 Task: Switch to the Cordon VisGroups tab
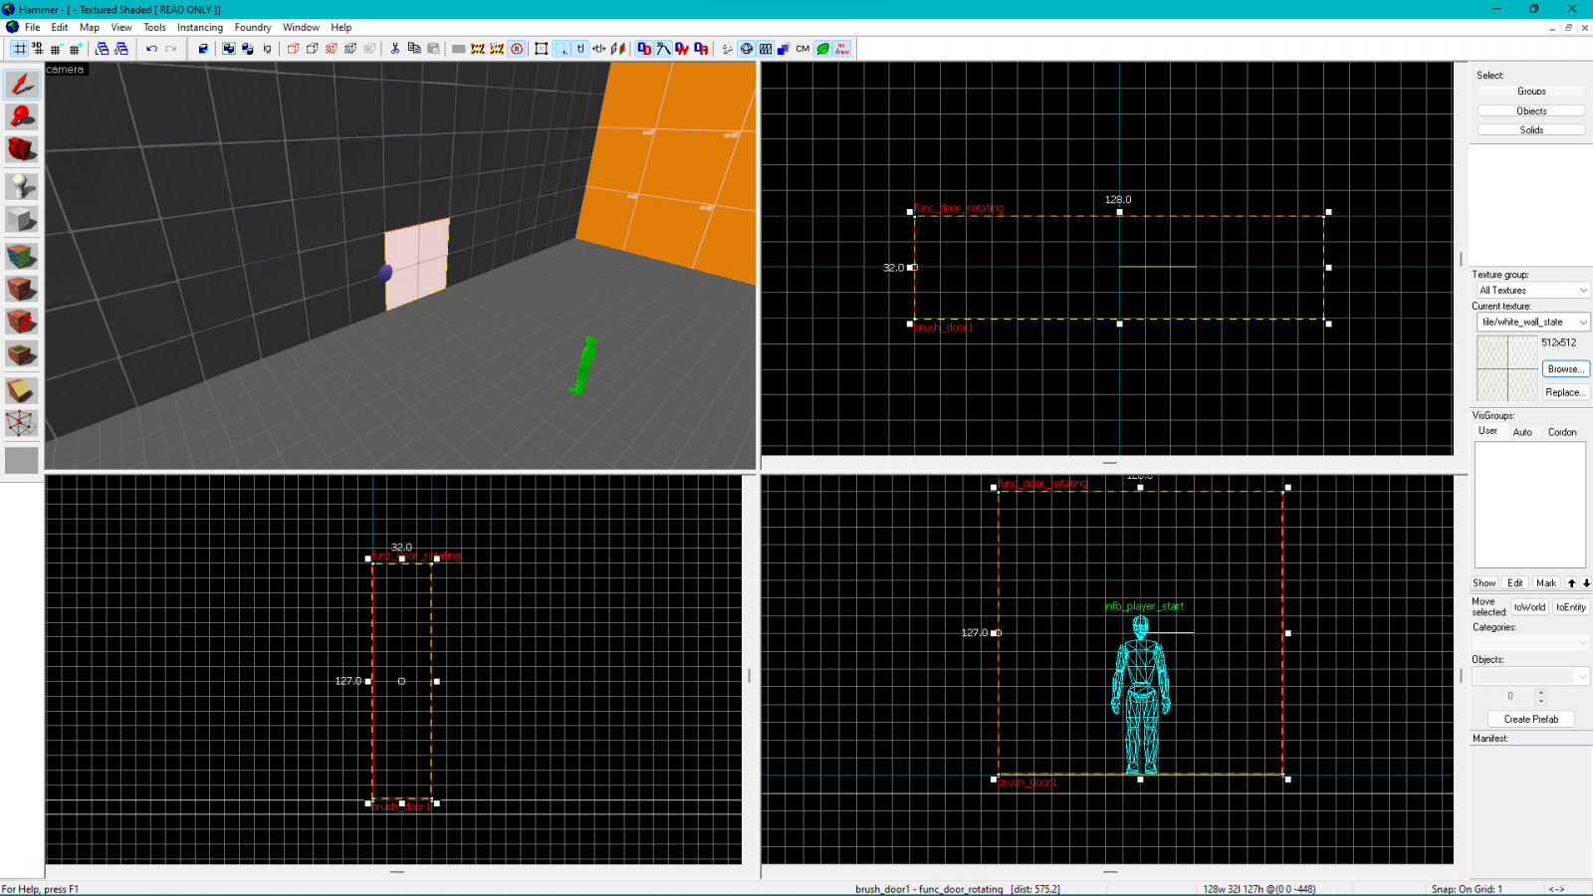pyautogui.click(x=1562, y=431)
